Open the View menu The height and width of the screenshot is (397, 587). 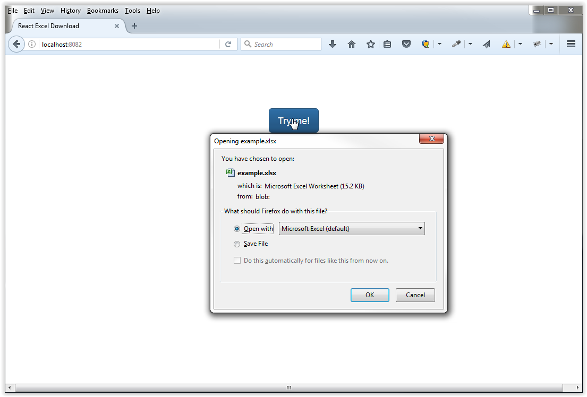47,11
